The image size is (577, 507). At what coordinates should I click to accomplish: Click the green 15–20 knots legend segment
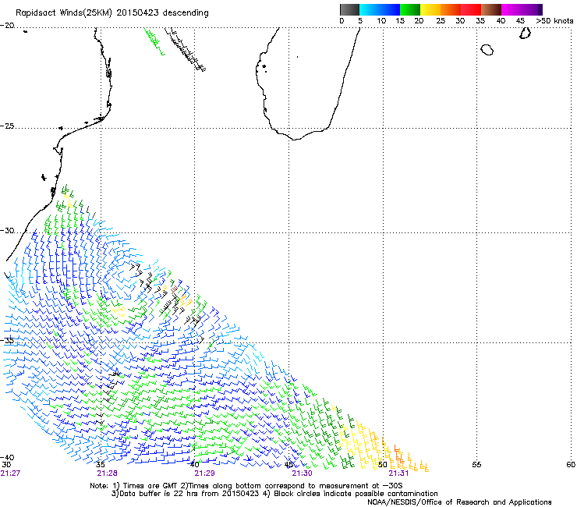[x=410, y=9]
